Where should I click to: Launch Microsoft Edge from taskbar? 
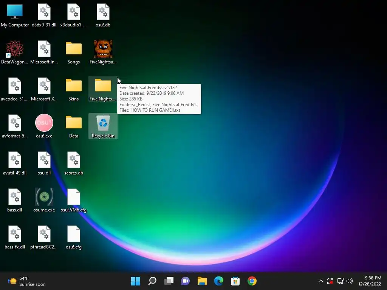pyautogui.click(x=219, y=281)
